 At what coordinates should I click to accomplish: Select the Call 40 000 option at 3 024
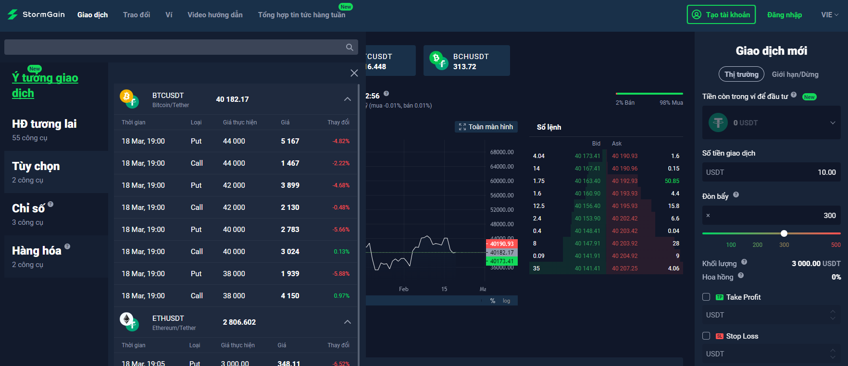(236, 252)
